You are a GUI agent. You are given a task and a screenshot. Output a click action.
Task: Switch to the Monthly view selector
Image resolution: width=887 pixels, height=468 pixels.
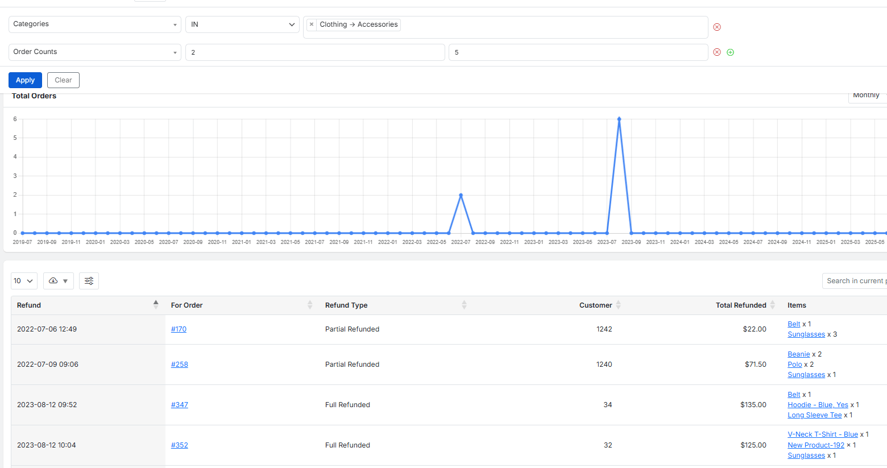(867, 95)
